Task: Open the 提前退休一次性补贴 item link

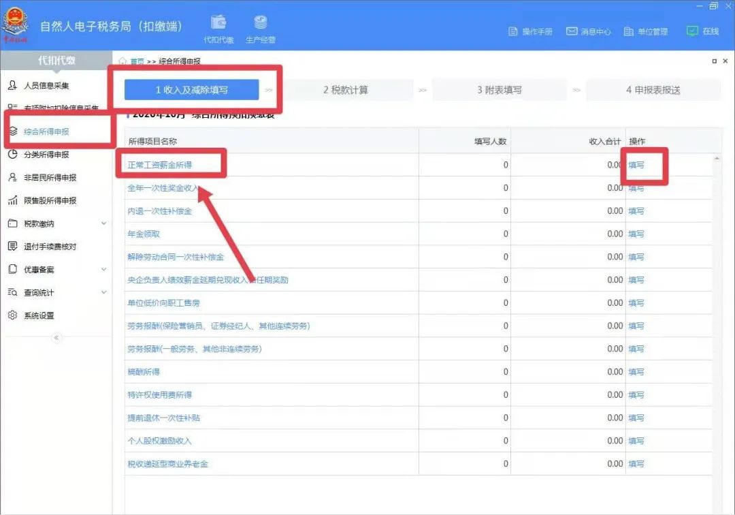Action: pos(163,418)
